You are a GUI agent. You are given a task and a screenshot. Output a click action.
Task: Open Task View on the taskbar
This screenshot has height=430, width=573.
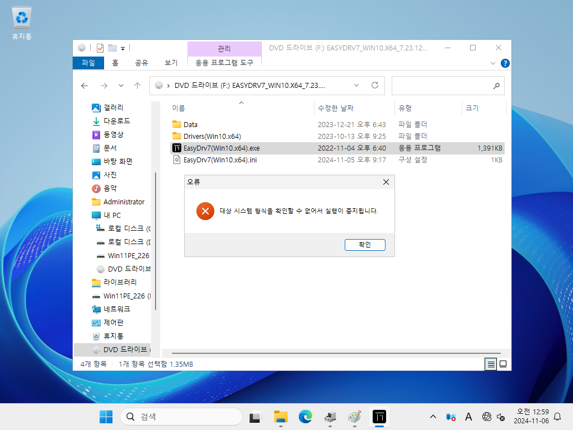[256, 417]
